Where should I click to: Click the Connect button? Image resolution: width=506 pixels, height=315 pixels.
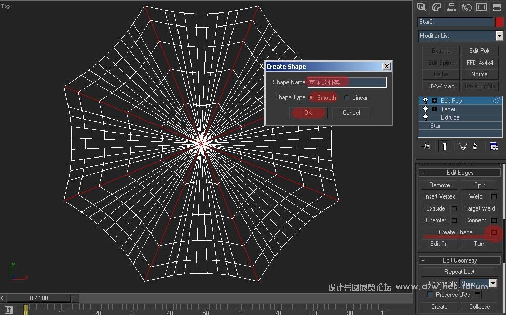pyautogui.click(x=475, y=220)
